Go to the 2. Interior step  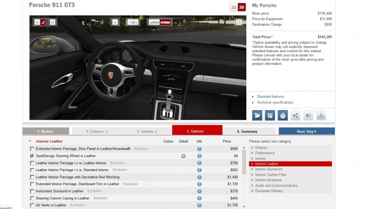147,131
